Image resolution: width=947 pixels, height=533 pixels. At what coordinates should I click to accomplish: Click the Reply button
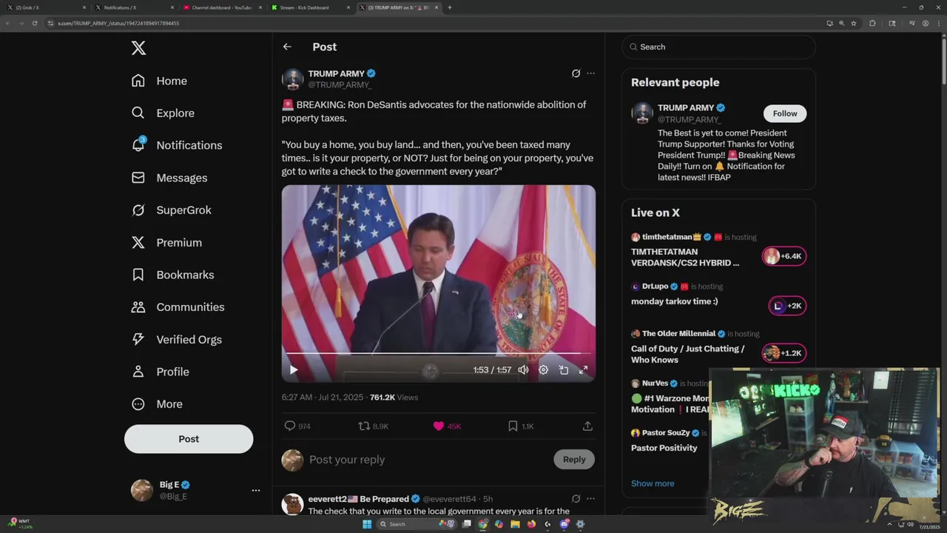click(x=574, y=460)
